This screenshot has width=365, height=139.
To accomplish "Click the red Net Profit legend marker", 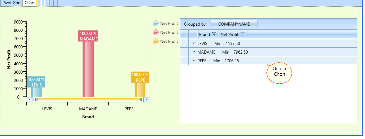I will point(156,32).
